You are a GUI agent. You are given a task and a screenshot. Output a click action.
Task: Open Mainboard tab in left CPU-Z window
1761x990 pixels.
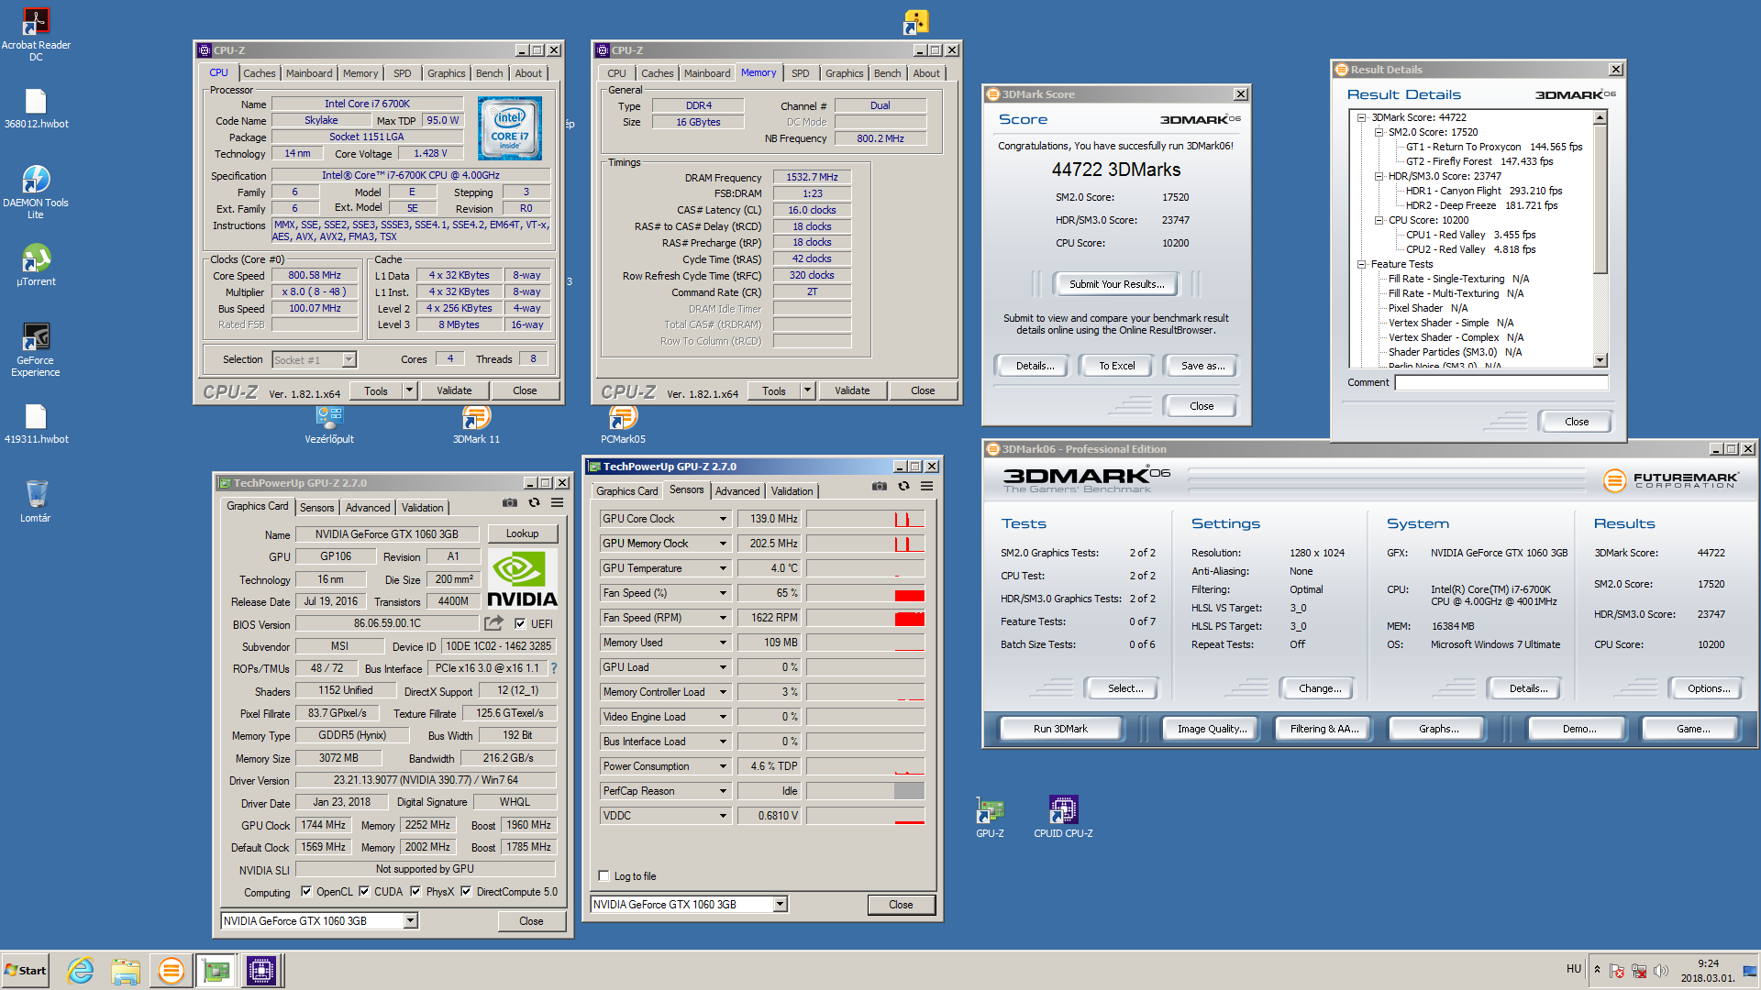pos(309,73)
